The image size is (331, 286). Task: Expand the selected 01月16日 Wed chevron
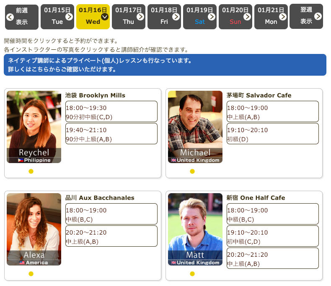[x=105, y=17]
